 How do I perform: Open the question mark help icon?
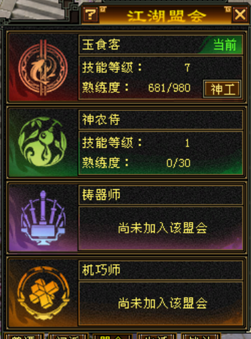pyautogui.click(x=91, y=15)
